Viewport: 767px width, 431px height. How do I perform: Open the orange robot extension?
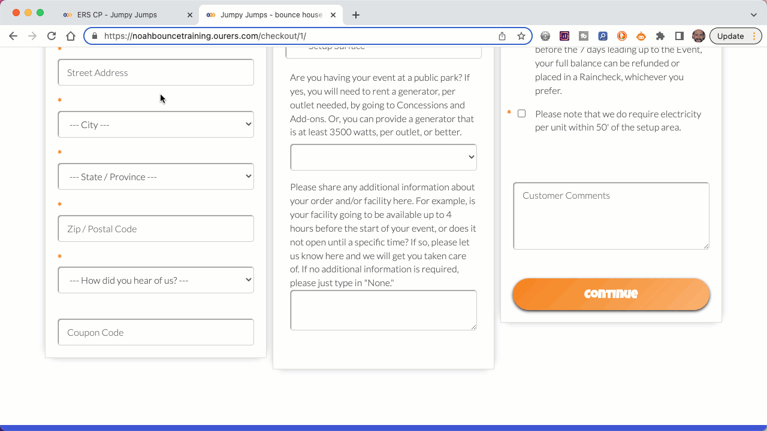tap(641, 36)
